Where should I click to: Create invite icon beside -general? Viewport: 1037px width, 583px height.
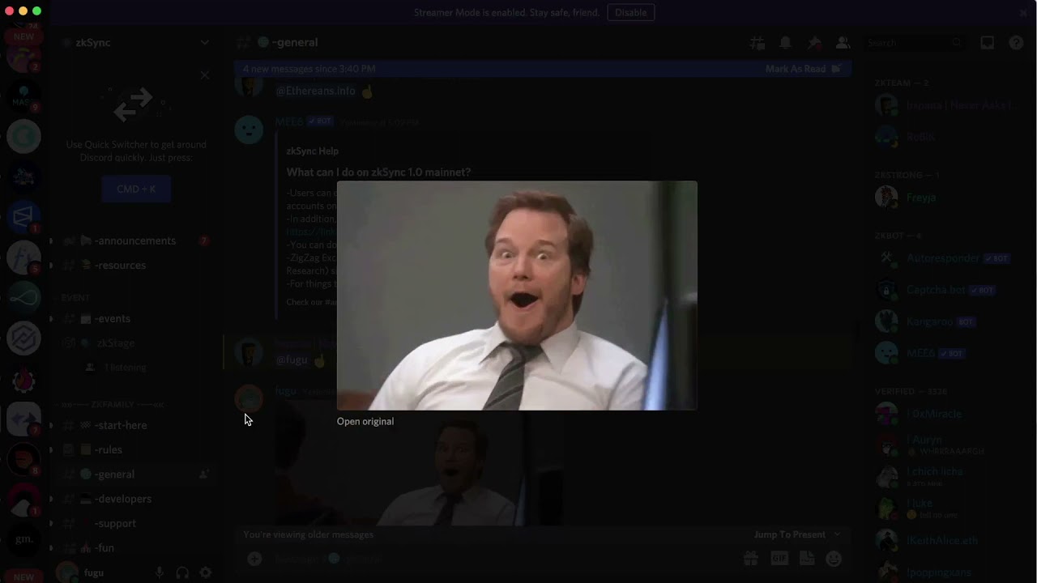pos(204,474)
